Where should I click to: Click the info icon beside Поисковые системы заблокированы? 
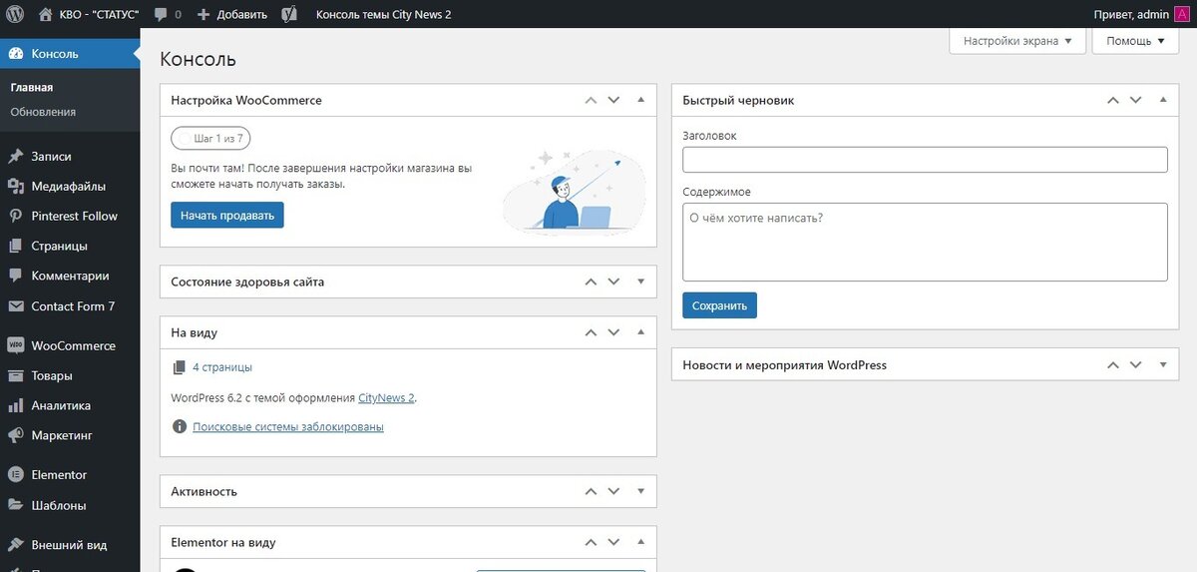180,427
